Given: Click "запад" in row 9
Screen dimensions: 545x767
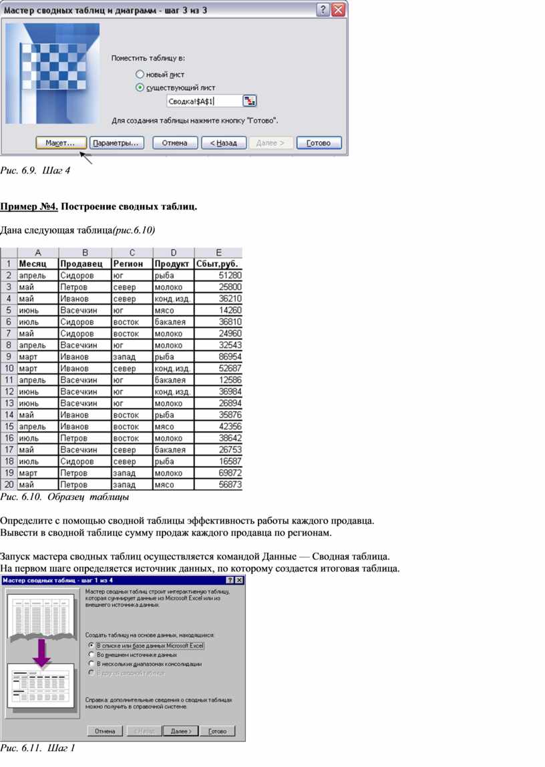Looking at the screenshot, I should coord(132,356).
